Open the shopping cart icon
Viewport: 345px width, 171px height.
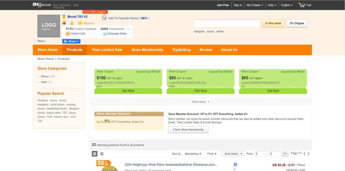pos(302,5)
